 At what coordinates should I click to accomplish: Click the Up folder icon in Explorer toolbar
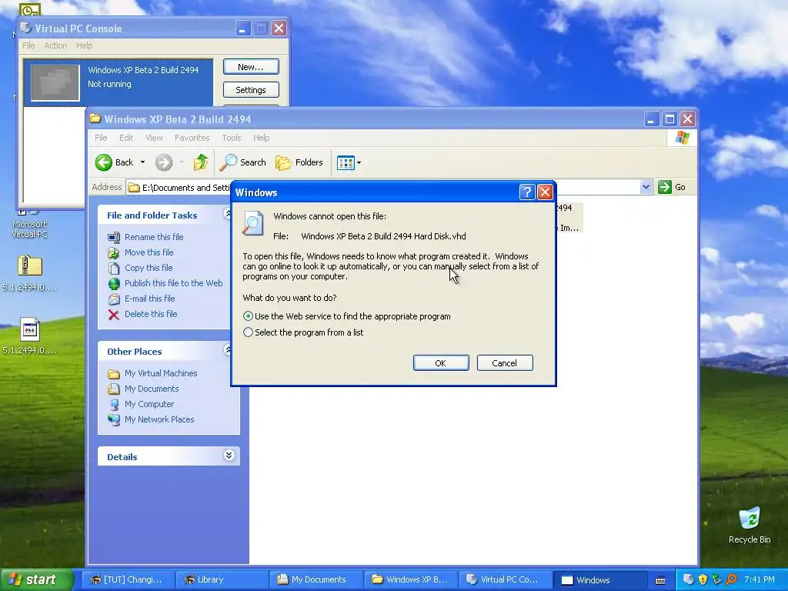click(201, 162)
